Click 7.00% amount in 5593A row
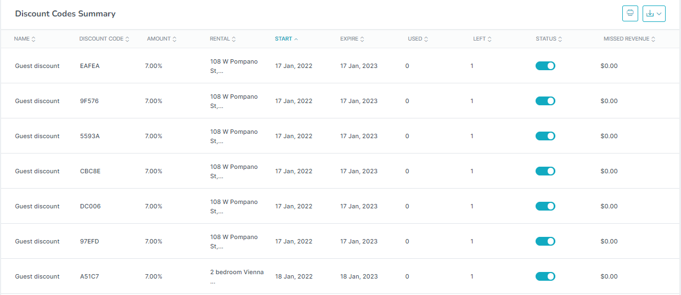Image resolution: width=681 pixels, height=295 pixels. (154, 136)
